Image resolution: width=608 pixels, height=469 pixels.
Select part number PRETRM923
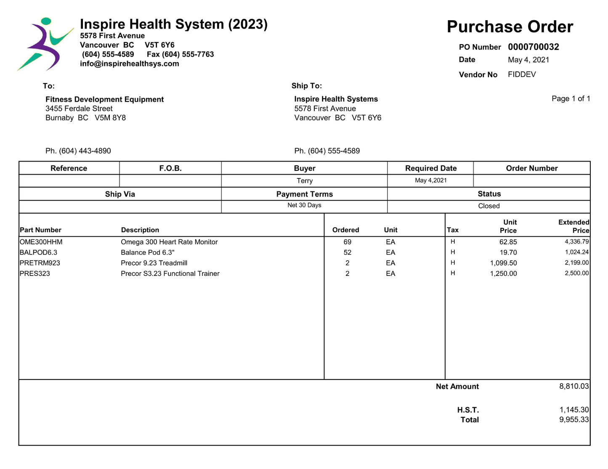point(40,263)
